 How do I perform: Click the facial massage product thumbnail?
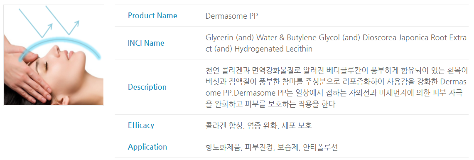[x=54, y=55]
